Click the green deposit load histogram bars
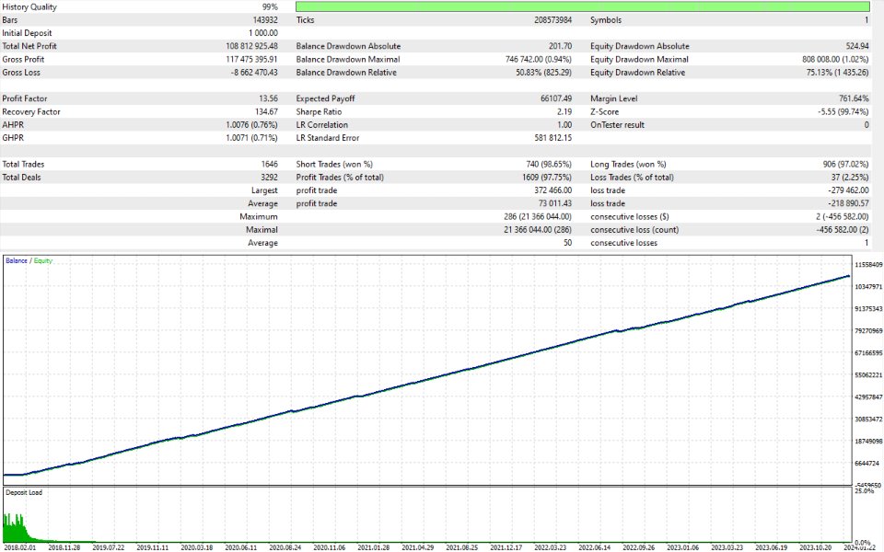This screenshot has width=884, height=552. click(17, 528)
